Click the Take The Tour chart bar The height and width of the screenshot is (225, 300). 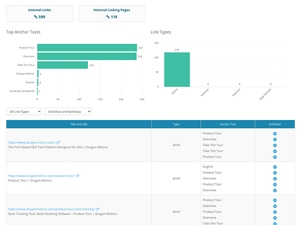(62, 65)
